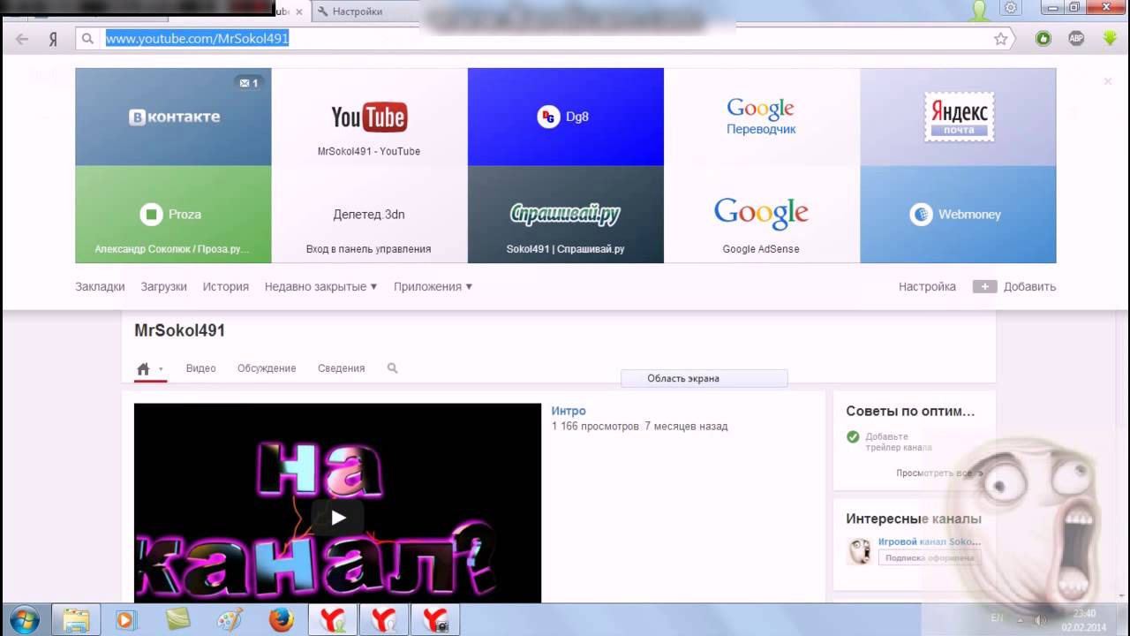Switch to the second Yandex Browser taskbar window
This screenshot has height=636, width=1130.
coord(383,620)
